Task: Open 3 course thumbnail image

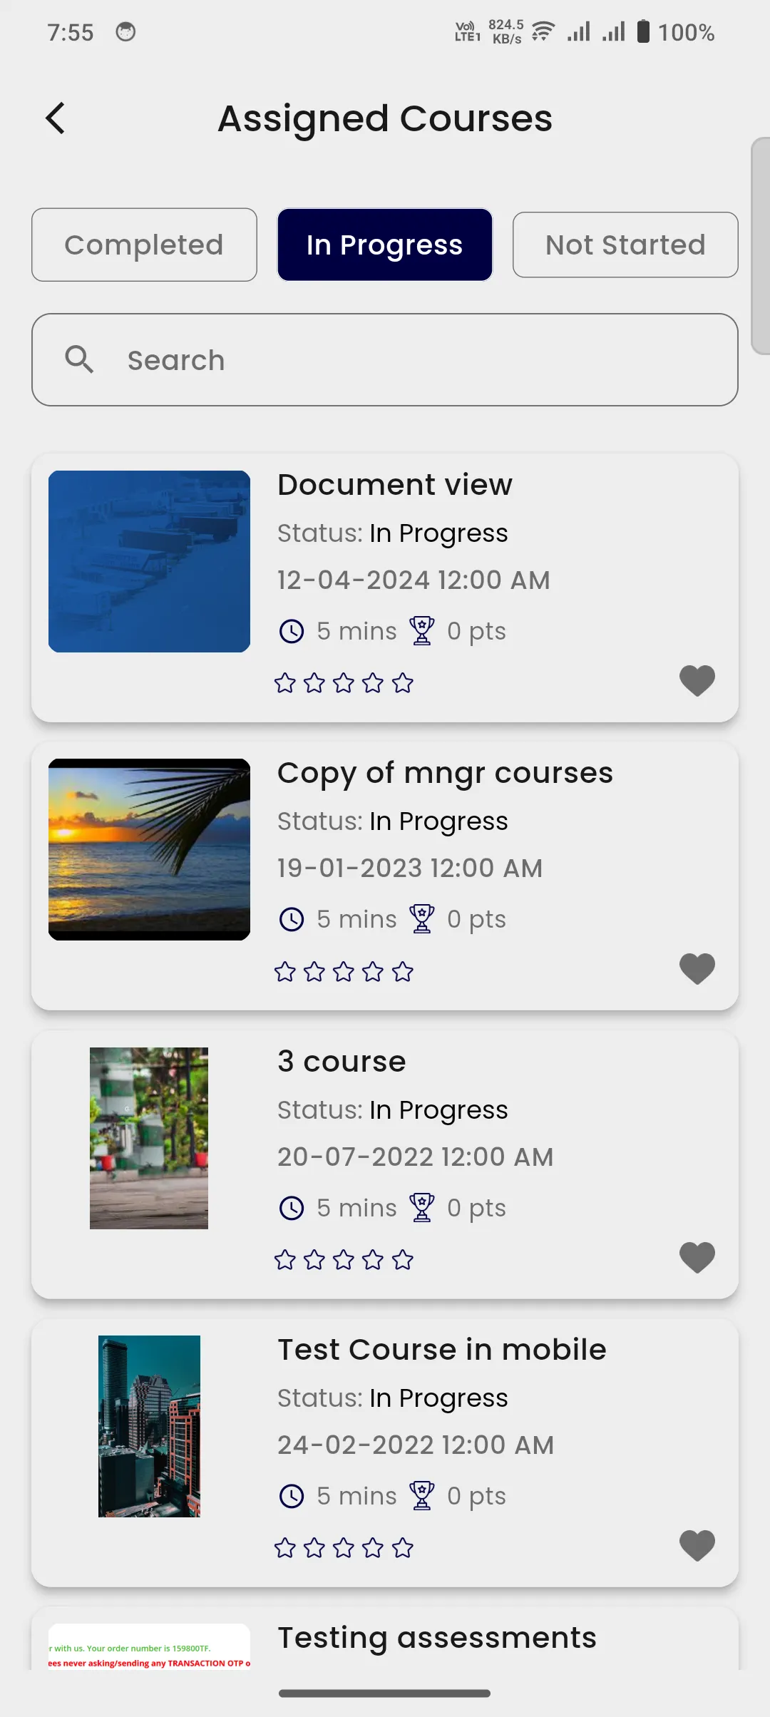Action: coord(149,1138)
